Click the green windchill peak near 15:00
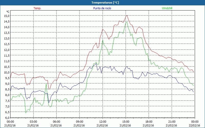Screen dimensions: 205x128 pyautogui.click(x=127, y=22)
